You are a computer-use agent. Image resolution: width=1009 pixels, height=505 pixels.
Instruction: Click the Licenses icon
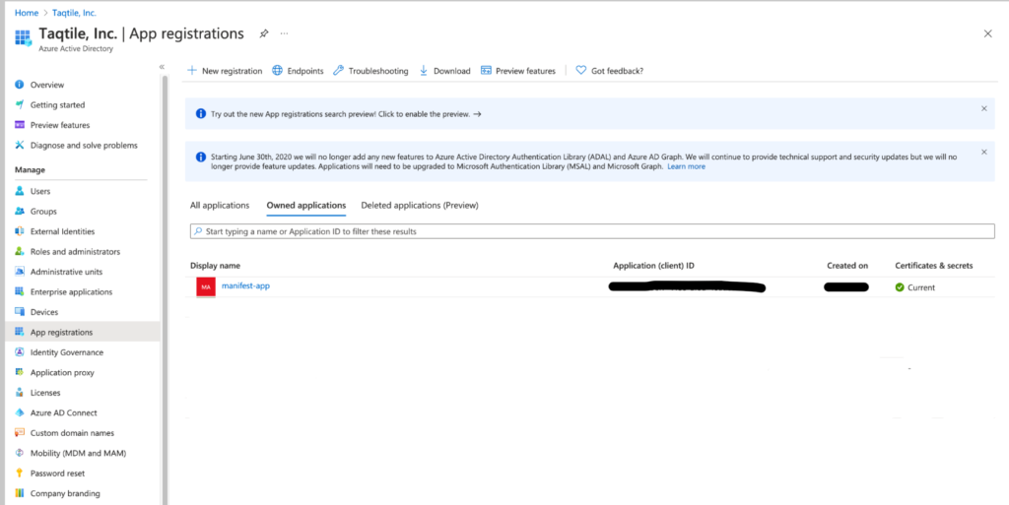tap(20, 393)
